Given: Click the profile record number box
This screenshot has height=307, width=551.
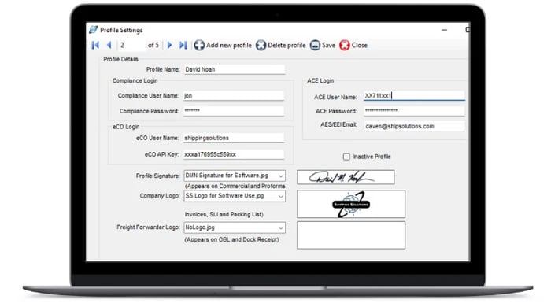Looking at the screenshot, I should click(x=131, y=45).
